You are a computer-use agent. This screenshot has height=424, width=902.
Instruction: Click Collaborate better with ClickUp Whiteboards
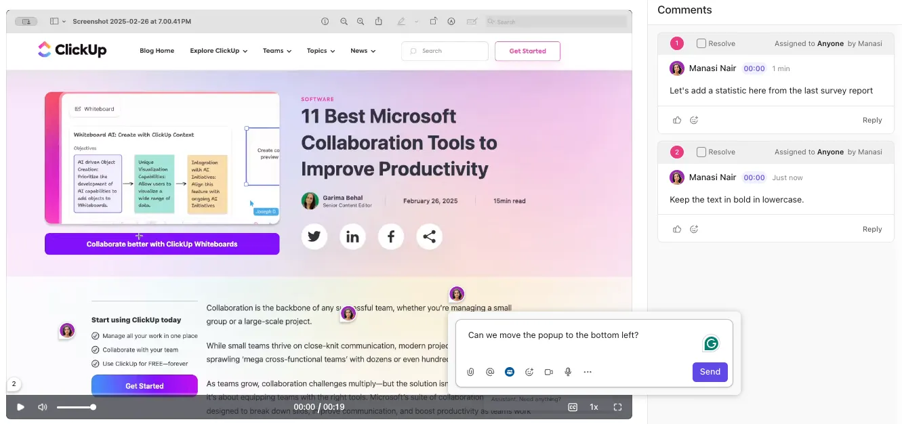(162, 244)
